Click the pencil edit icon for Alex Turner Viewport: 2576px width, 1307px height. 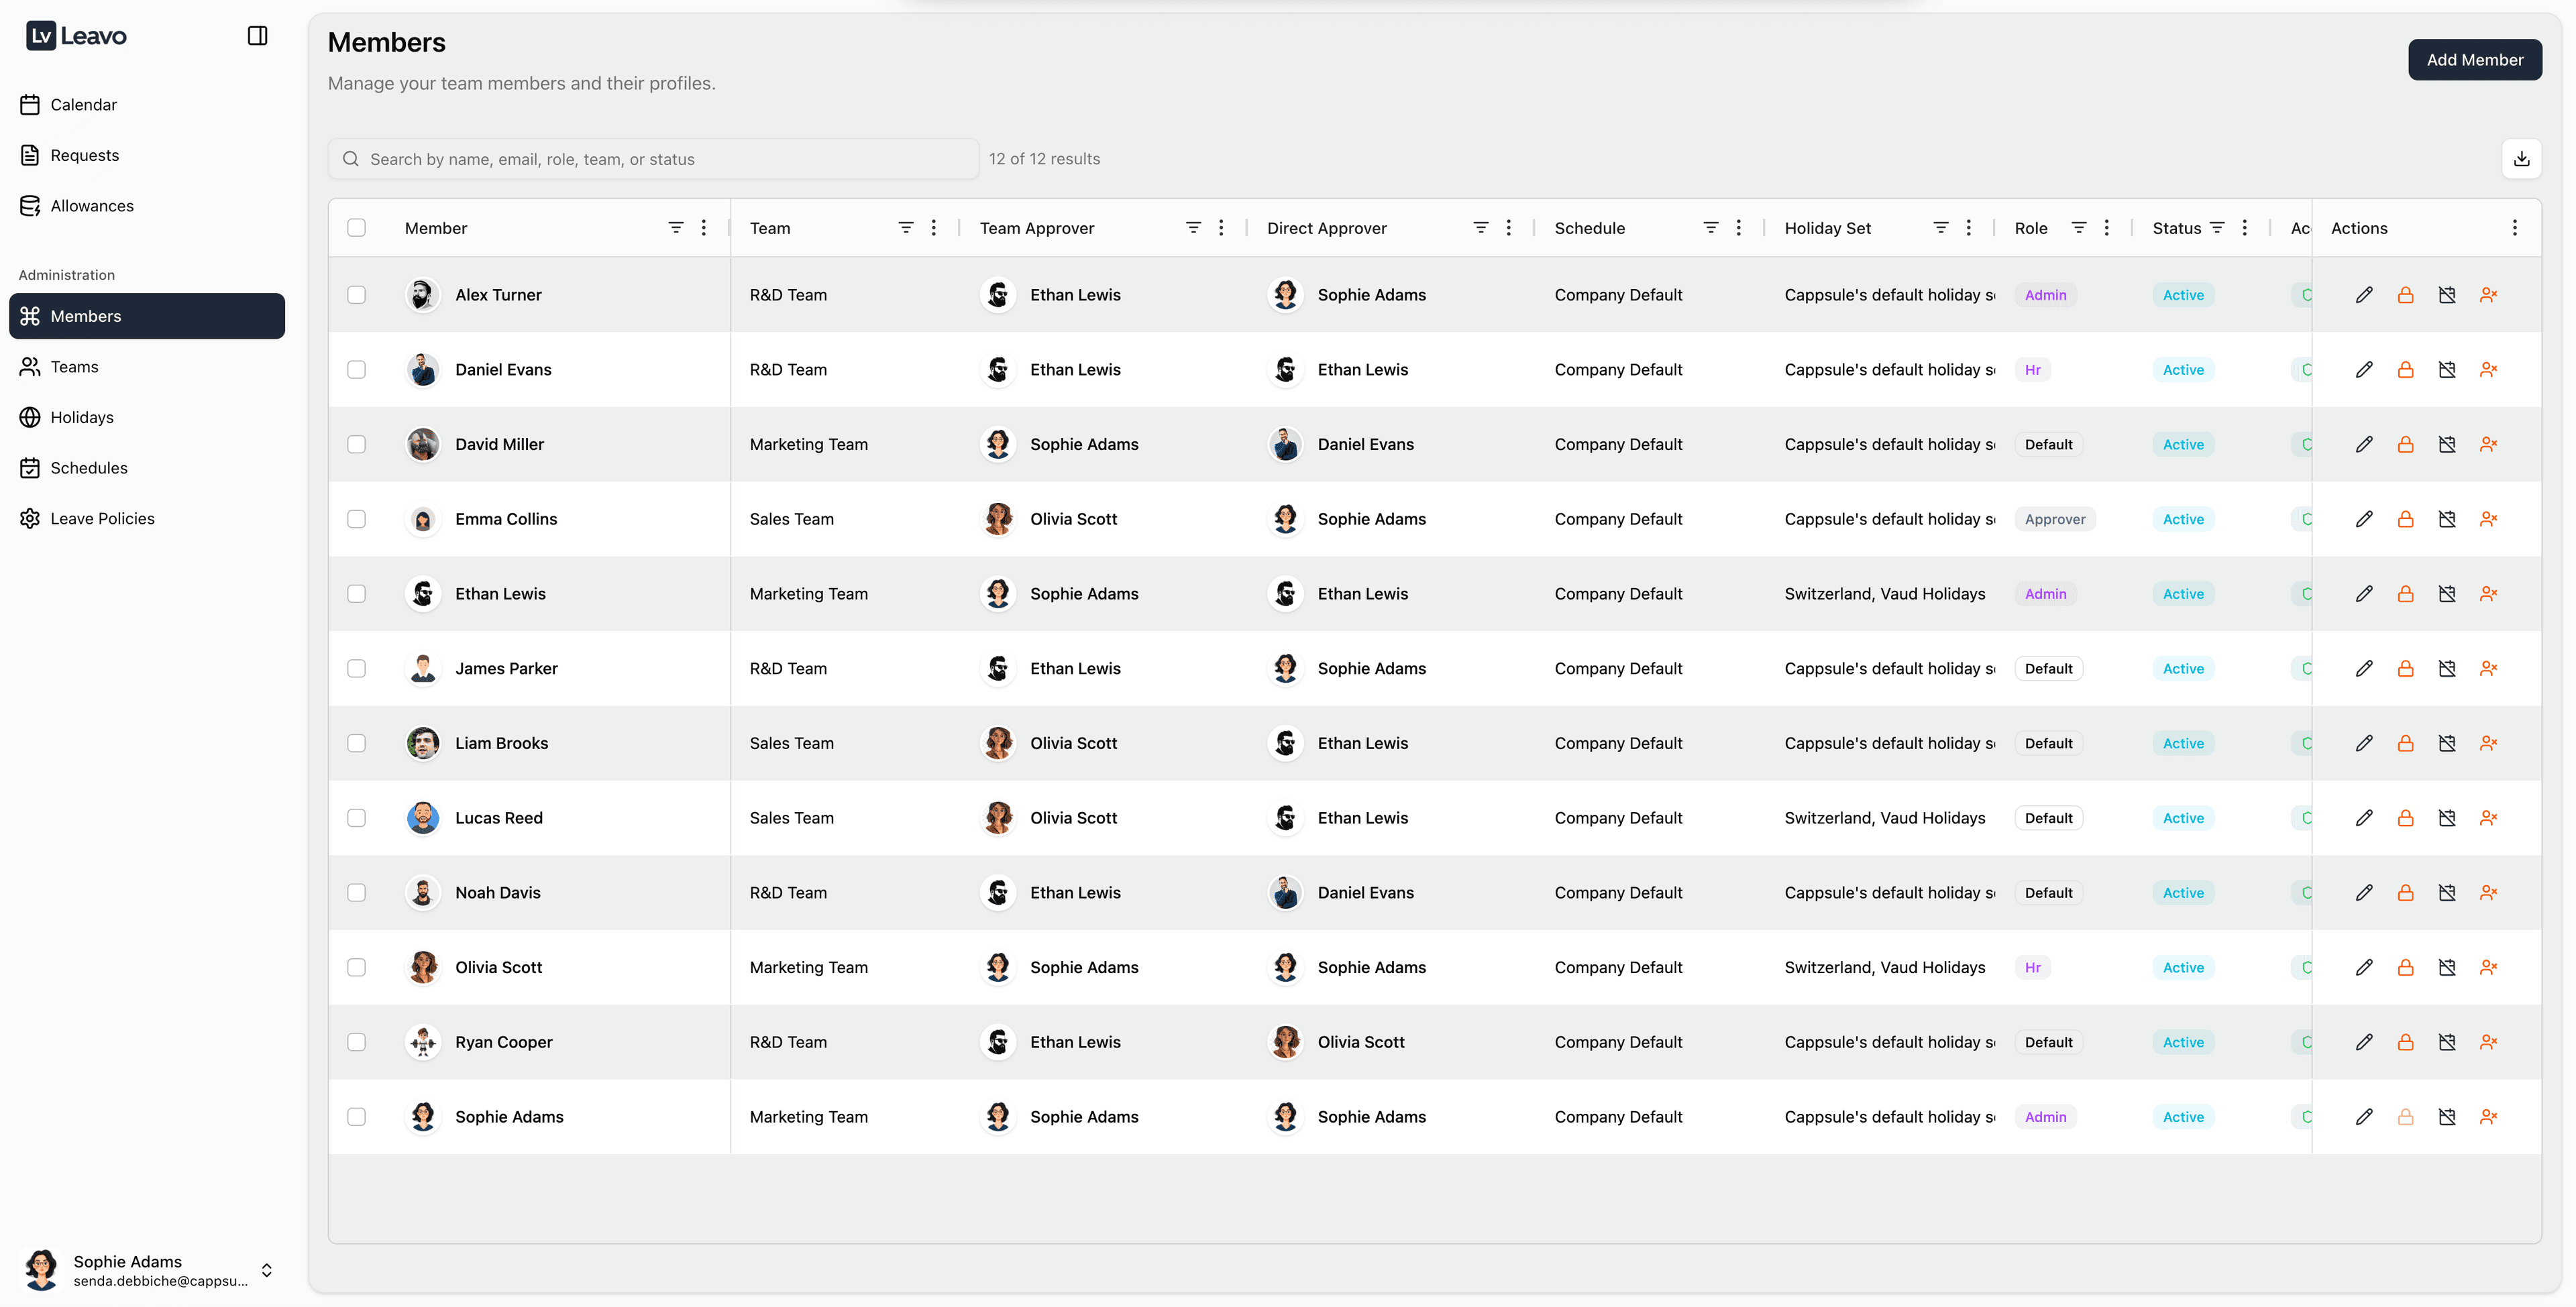2363,295
